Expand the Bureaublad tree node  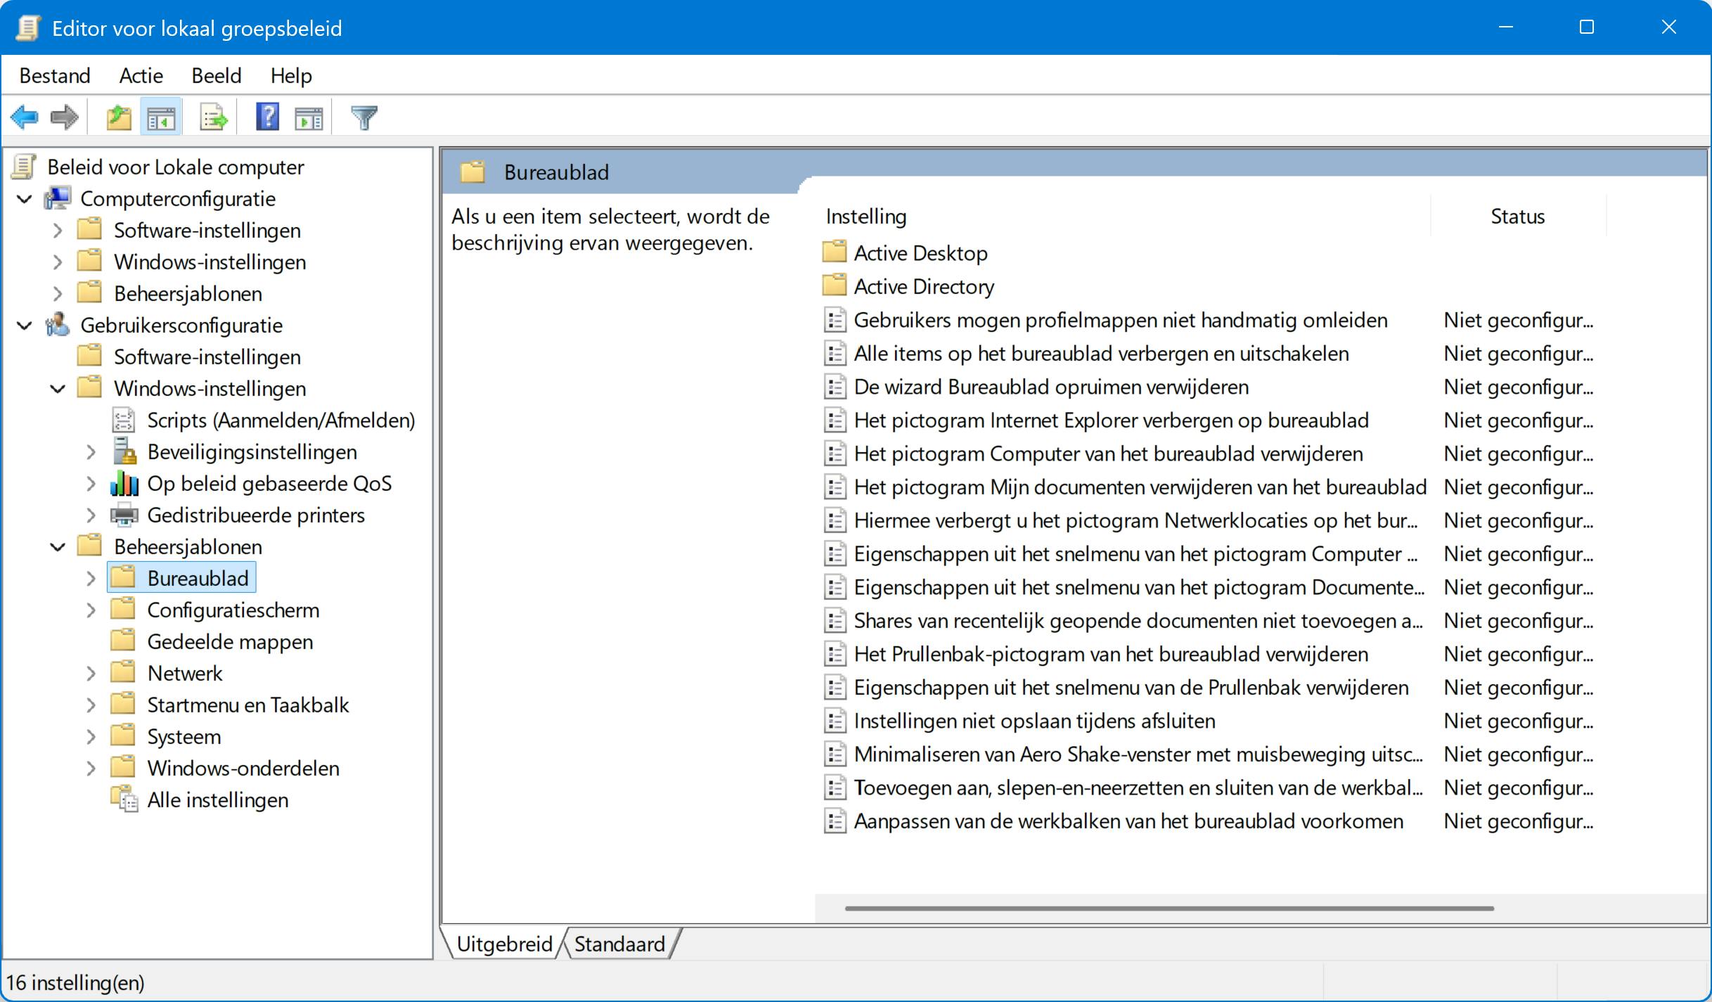pyautogui.click(x=91, y=579)
